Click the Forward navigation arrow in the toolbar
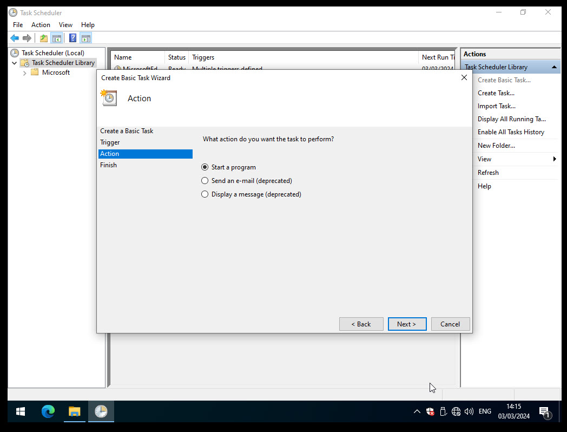This screenshot has height=432, width=567. (27, 38)
